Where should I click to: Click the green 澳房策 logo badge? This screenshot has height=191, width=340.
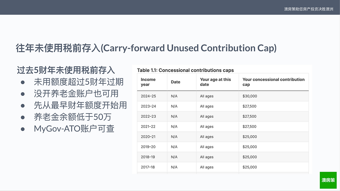pyautogui.click(x=328, y=180)
